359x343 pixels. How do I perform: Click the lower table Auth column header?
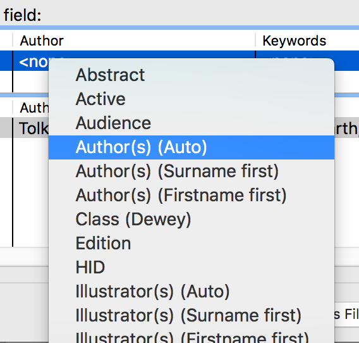[31, 108]
